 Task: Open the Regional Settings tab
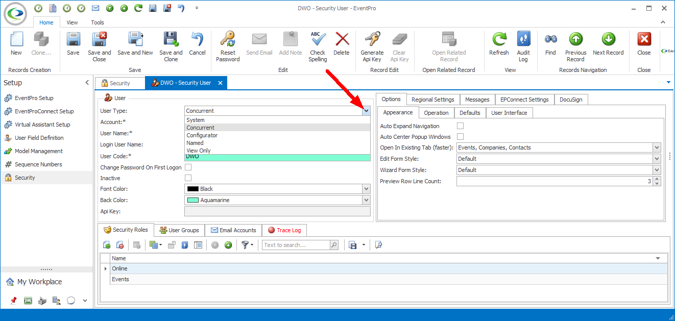tap(433, 100)
